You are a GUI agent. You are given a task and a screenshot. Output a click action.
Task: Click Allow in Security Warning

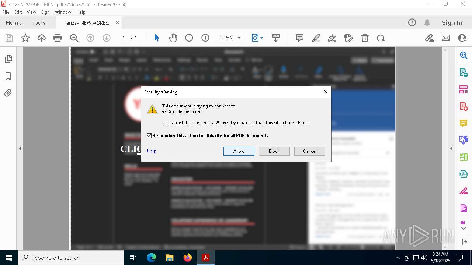pos(239,151)
